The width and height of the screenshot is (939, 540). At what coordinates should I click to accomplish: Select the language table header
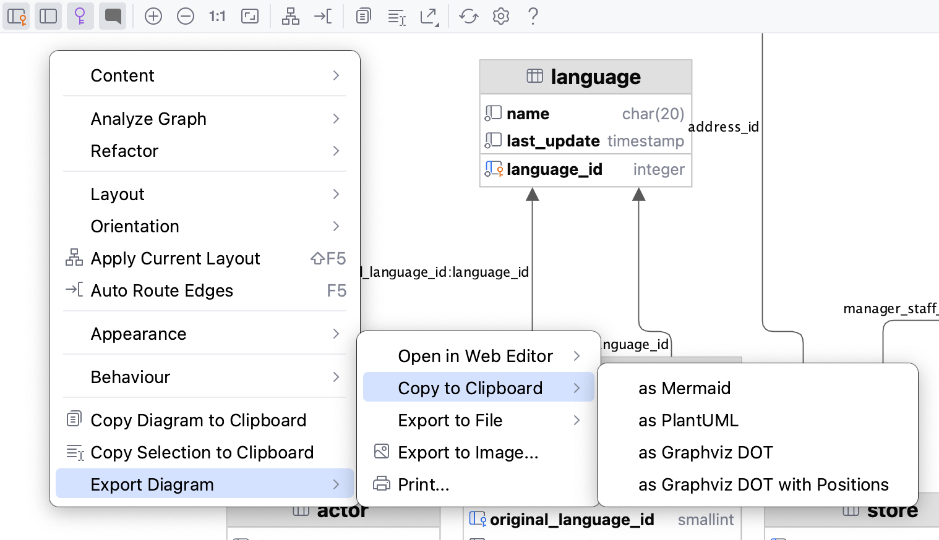pos(585,76)
